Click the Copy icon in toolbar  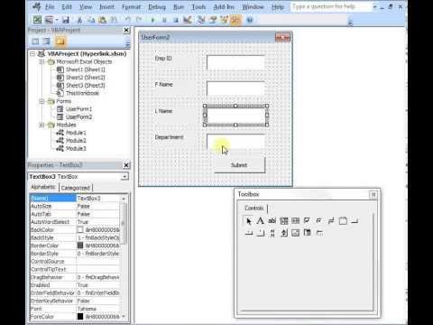[91, 20]
